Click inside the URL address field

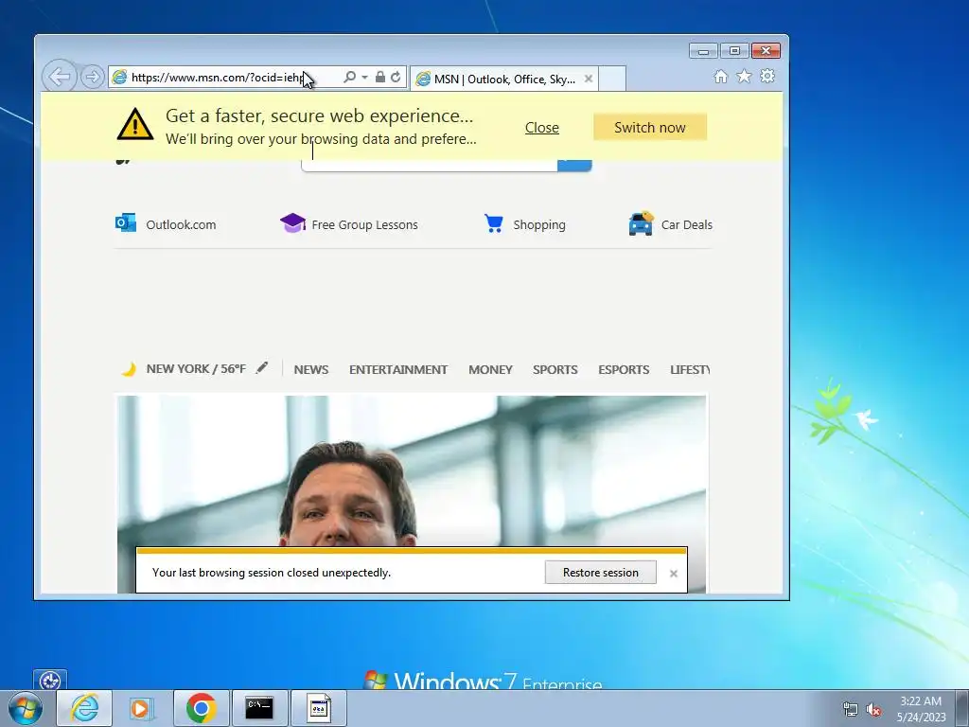(x=235, y=78)
